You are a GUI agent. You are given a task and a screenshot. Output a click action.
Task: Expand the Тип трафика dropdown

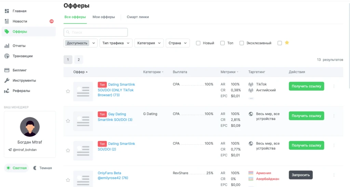tap(116, 43)
